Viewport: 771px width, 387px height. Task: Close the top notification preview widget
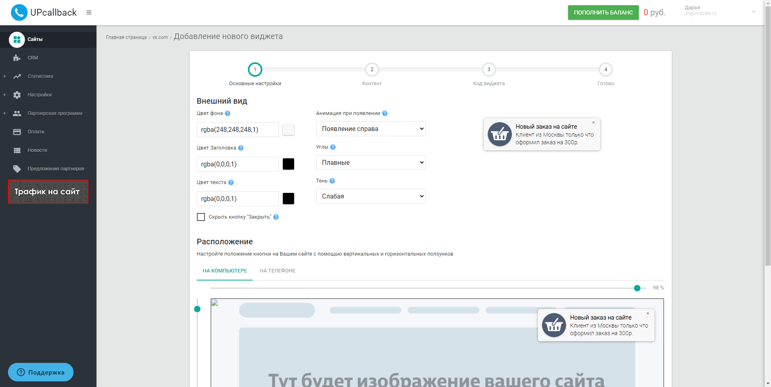coord(593,123)
